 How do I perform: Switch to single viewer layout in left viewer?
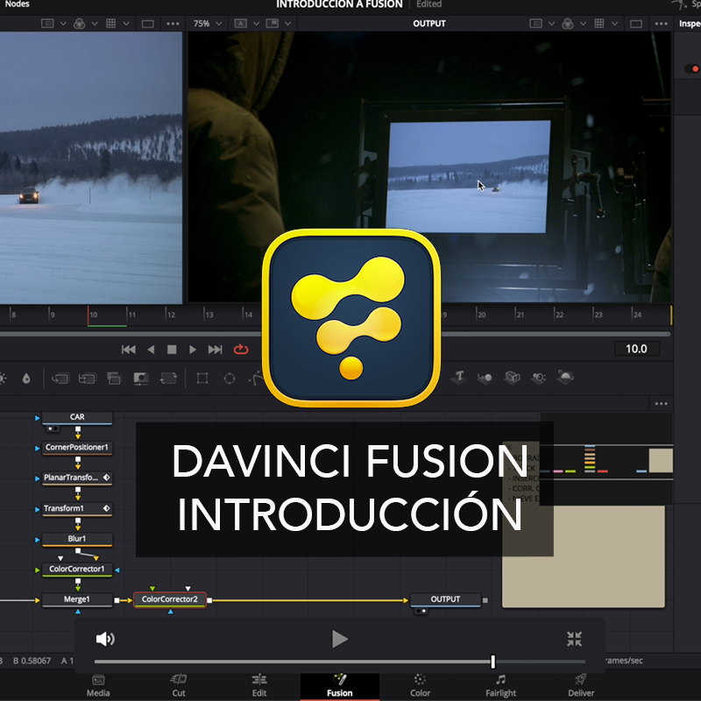pos(147,24)
